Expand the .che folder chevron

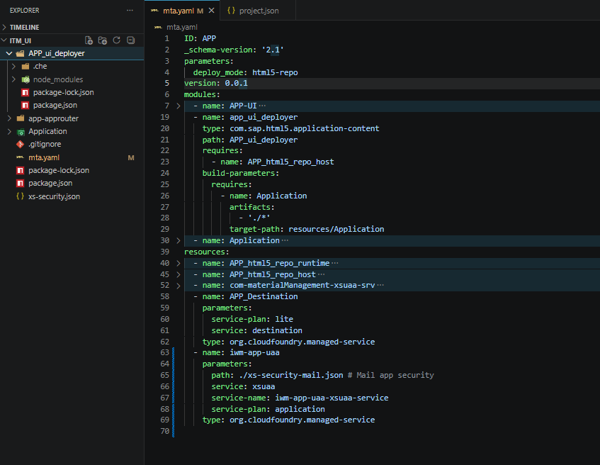(13, 66)
